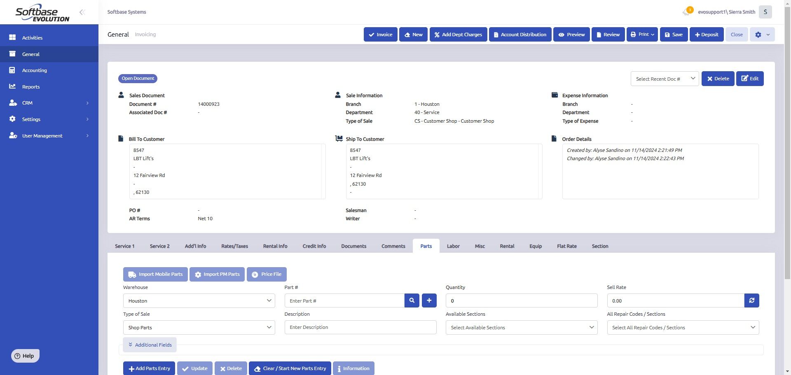Search for a part with magnifier icon
This screenshot has width=791, height=375.
pos(412,300)
